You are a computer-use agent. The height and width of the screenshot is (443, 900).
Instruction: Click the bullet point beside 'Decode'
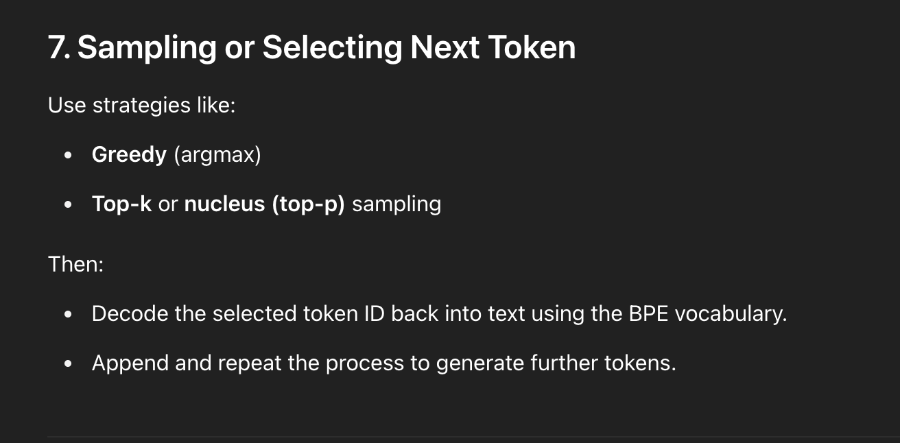(x=67, y=314)
